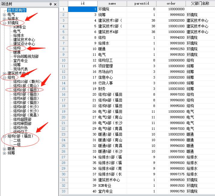Click name cell 信息中心
The height and width of the screenshot is (196, 215).
coord(112,77)
